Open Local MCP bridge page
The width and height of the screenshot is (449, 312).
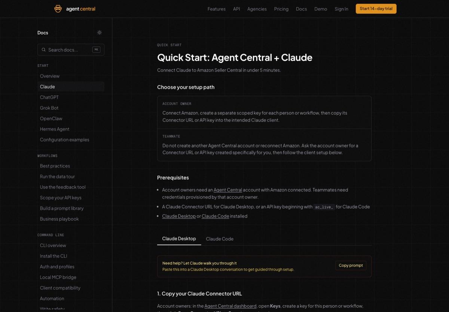point(71,277)
